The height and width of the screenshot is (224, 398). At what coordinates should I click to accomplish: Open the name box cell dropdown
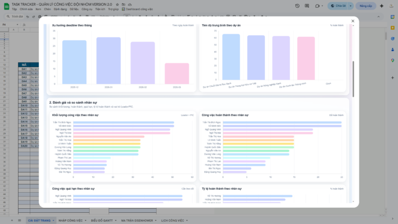(17, 25)
